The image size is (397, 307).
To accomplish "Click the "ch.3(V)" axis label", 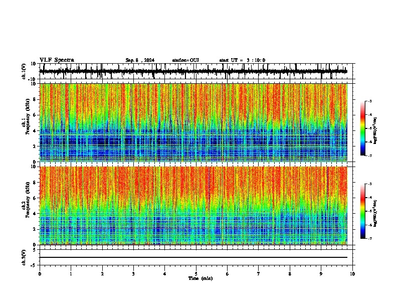I will pos(24,258).
